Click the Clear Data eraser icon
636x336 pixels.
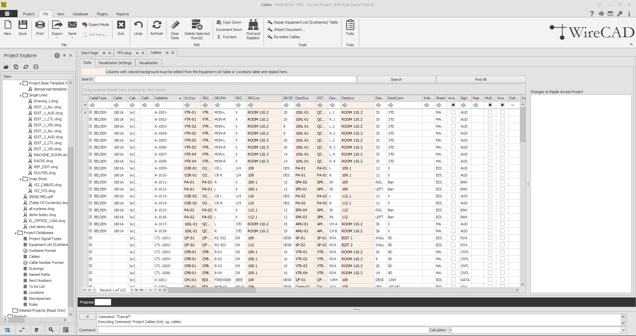pyautogui.click(x=175, y=25)
